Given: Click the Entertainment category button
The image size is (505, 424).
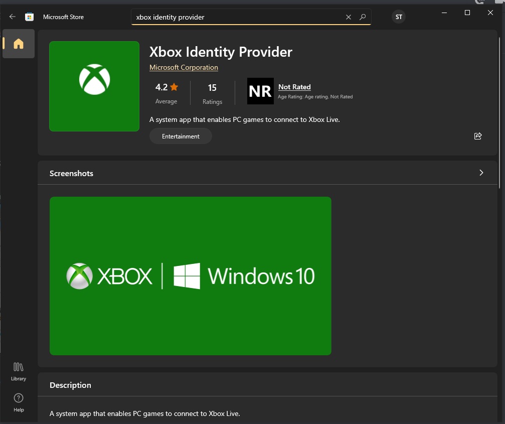Looking at the screenshot, I should coord(181,136).
